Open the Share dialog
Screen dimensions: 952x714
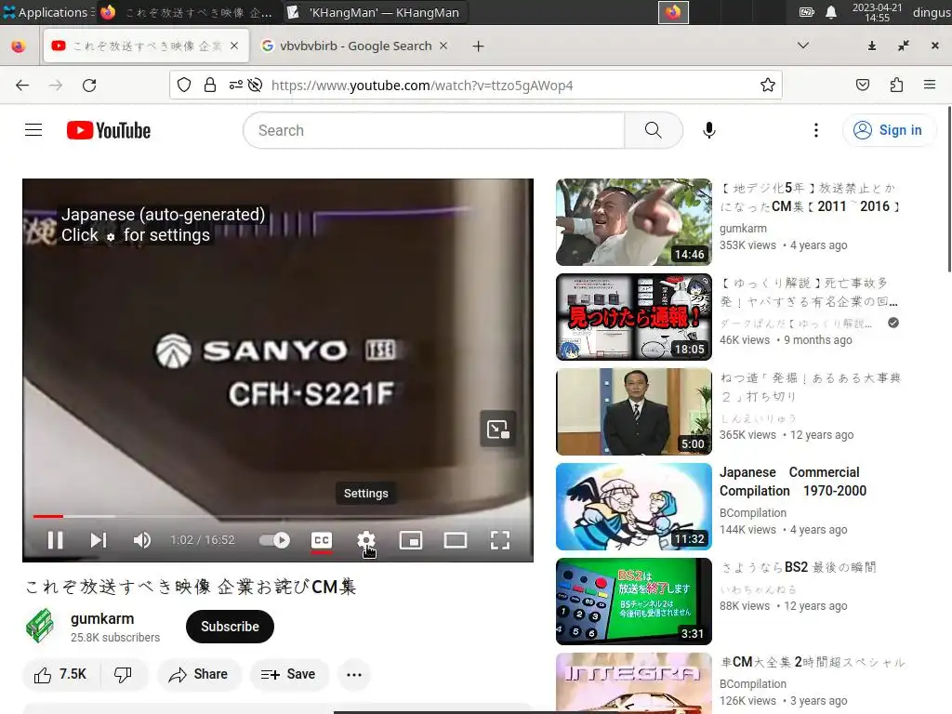[x=199, y=675]
